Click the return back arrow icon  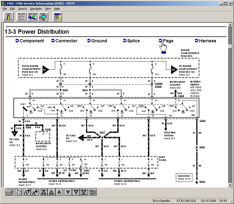93,192
